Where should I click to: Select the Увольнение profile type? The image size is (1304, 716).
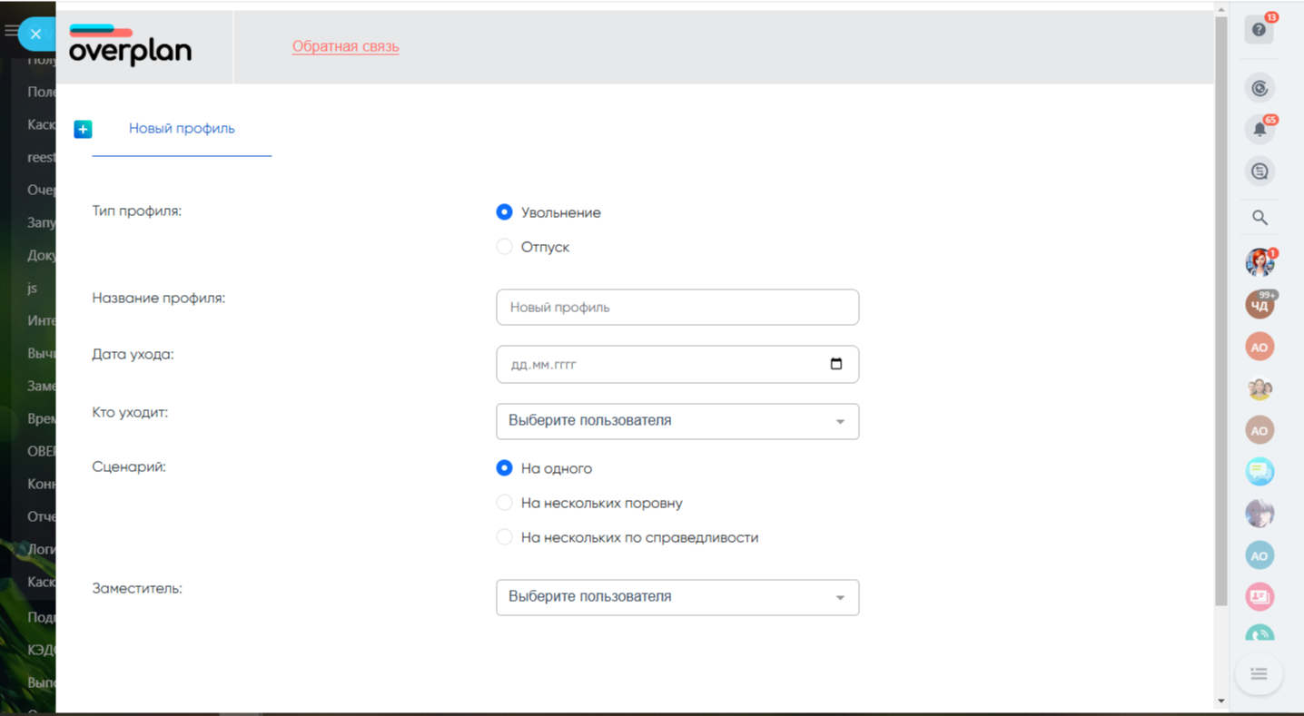coord(505,212)
